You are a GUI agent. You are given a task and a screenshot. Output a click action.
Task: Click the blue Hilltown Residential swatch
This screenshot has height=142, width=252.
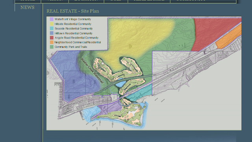tap(52, 33)
